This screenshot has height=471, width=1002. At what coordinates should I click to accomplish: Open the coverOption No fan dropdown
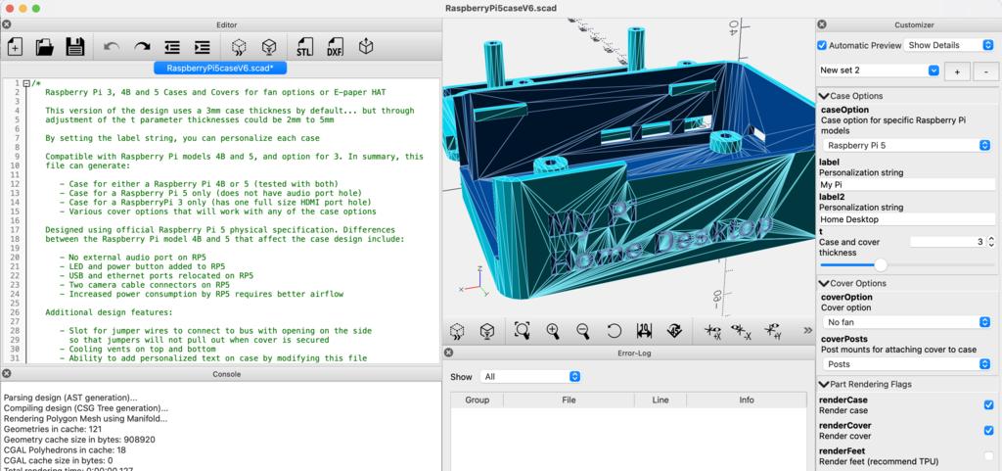[x=907, y=322]
